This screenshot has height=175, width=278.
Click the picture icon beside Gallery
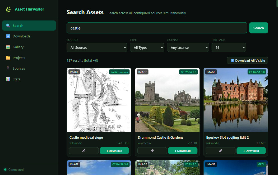8,47
